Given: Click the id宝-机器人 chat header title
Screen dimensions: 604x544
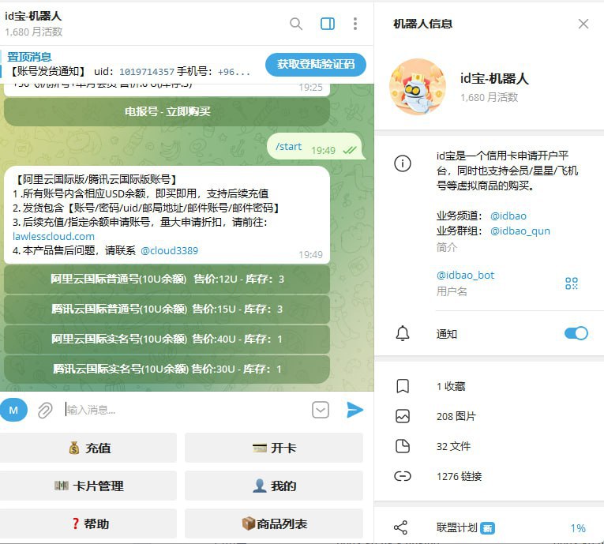Looking at the screenshot, I should (x=33, y=16).
